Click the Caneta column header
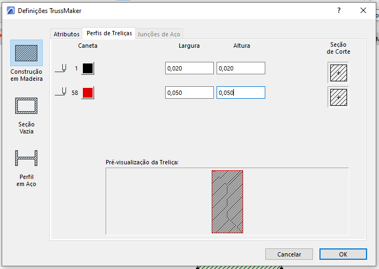 pos(88,46)
